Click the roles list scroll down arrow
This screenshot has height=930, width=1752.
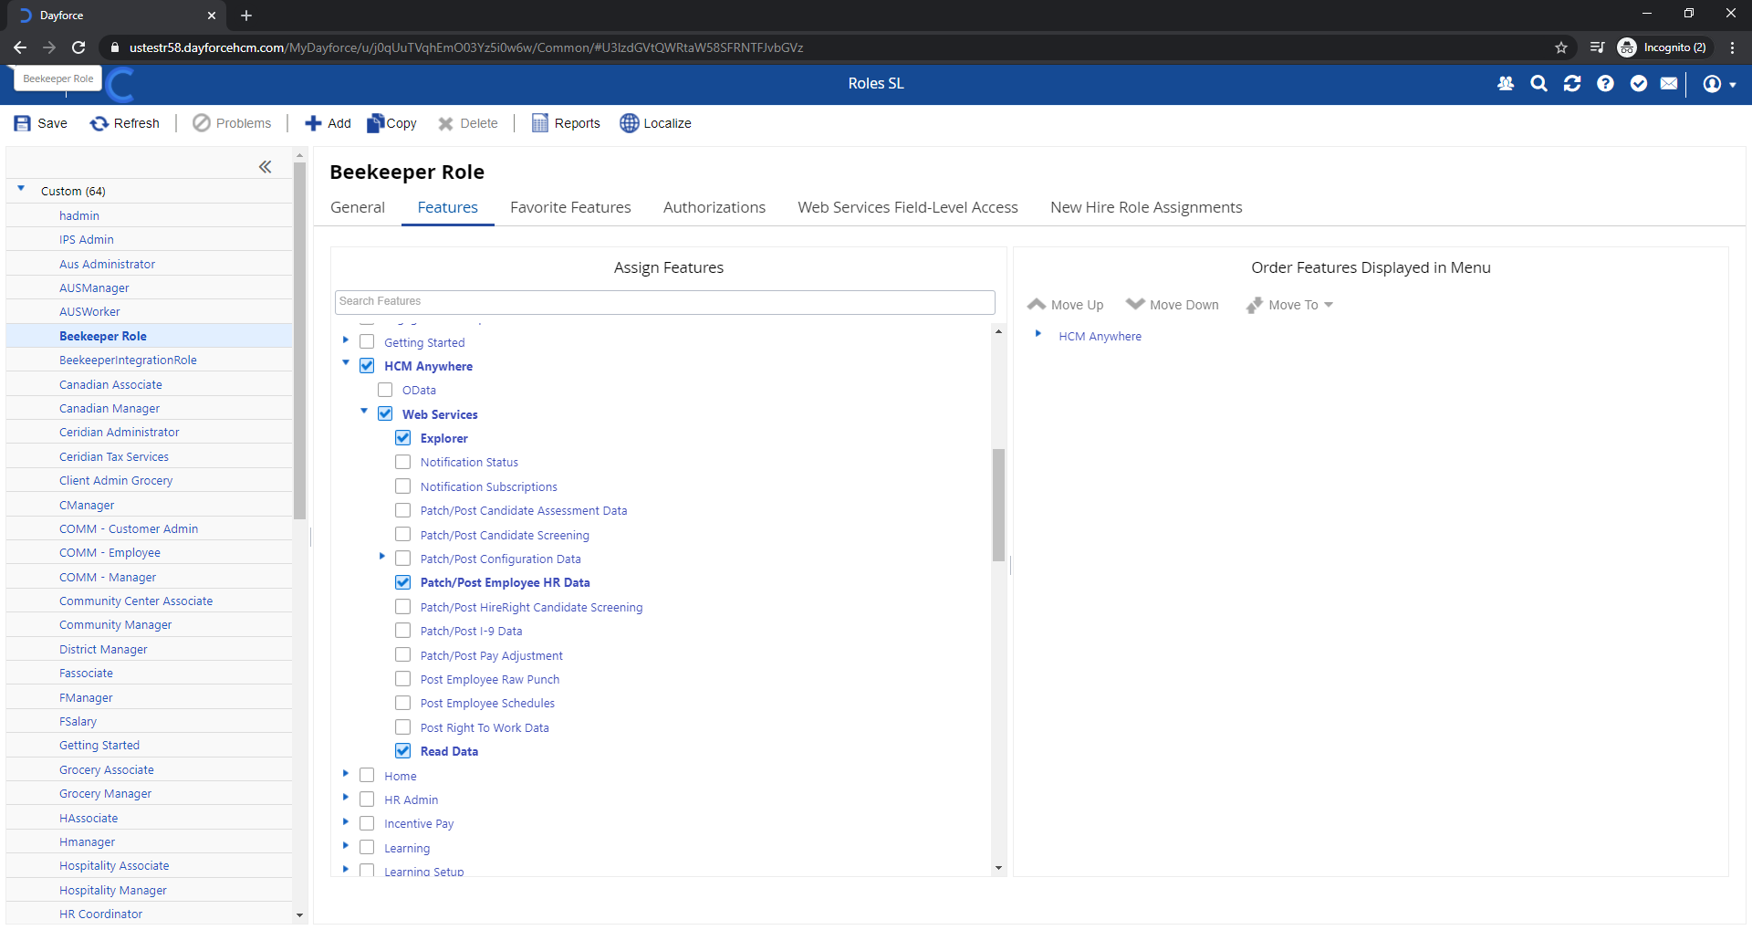point(299,915)
